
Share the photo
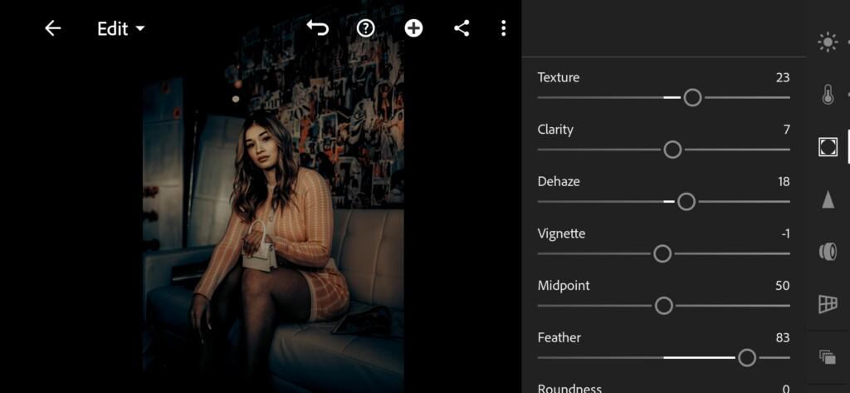coord(462,28)
